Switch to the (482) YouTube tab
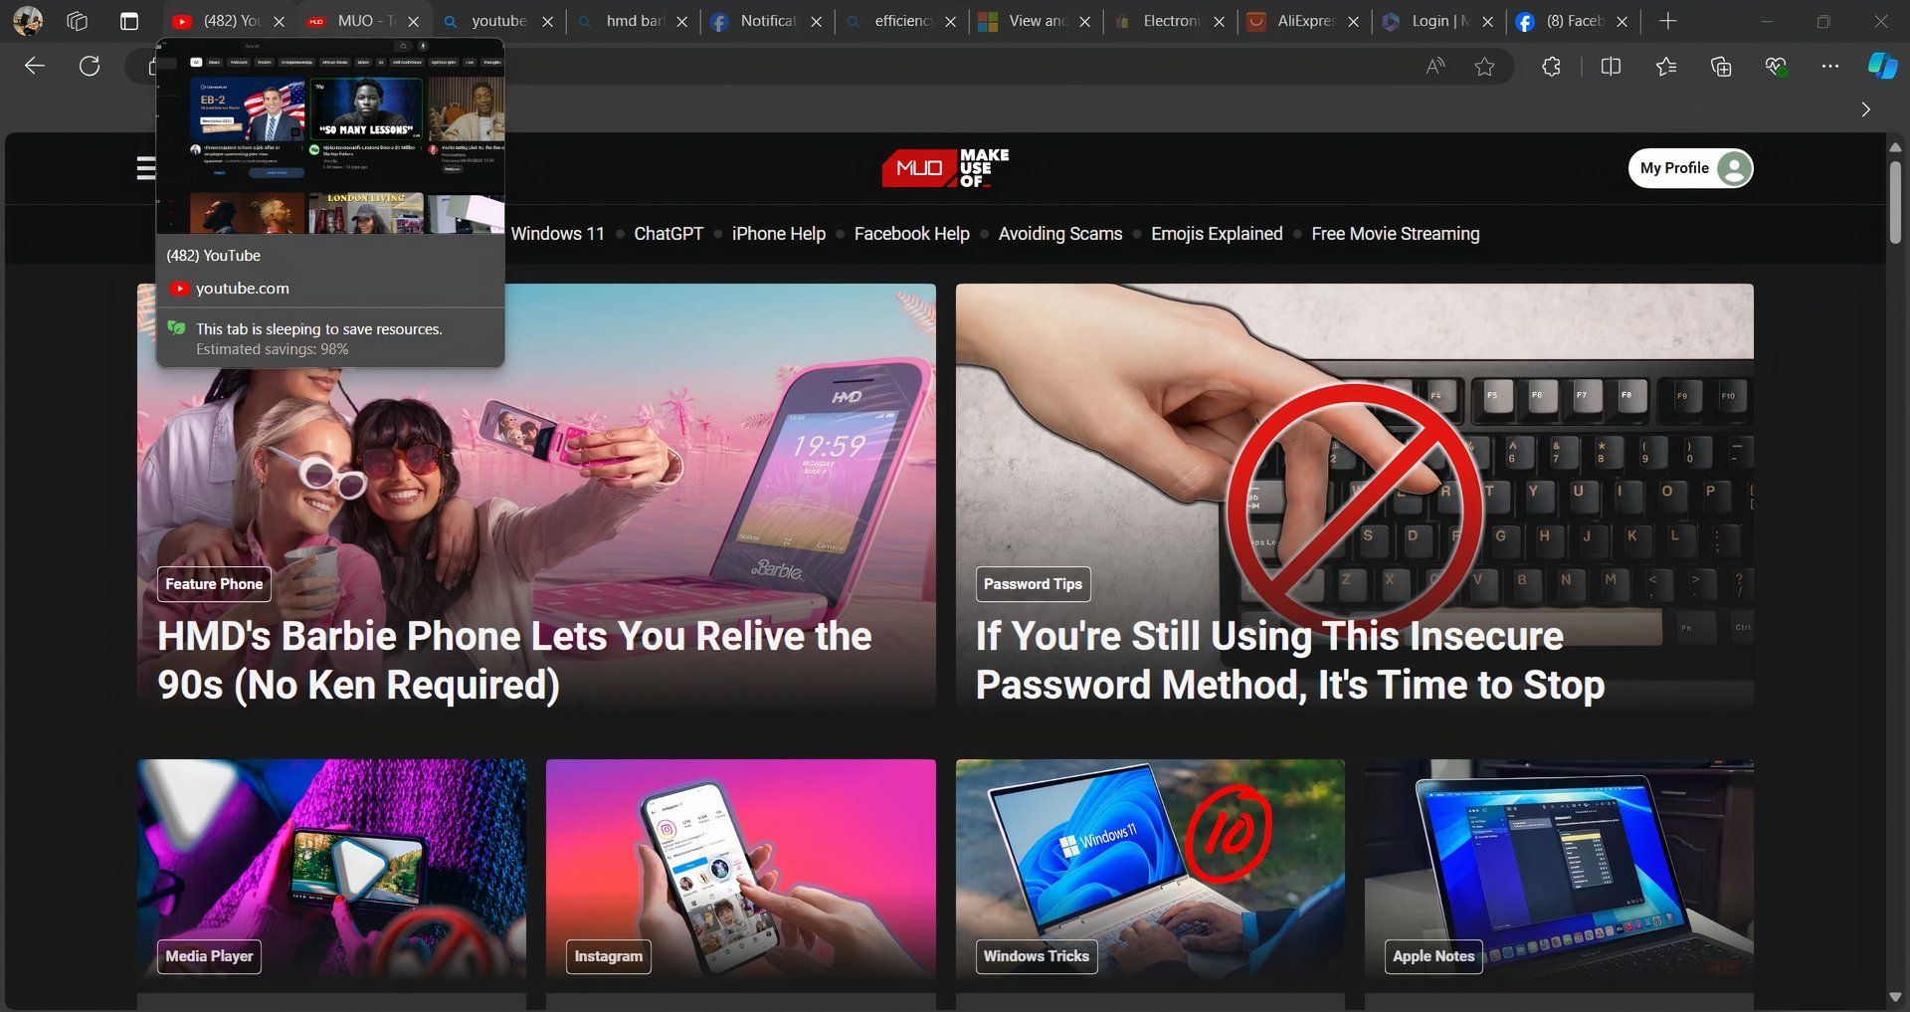This screenshot has height=1012, width=1910. point(230,21)
